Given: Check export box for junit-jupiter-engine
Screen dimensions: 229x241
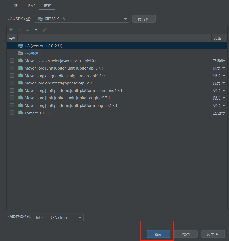Looking at the screenshot, I should pos(12,98).
